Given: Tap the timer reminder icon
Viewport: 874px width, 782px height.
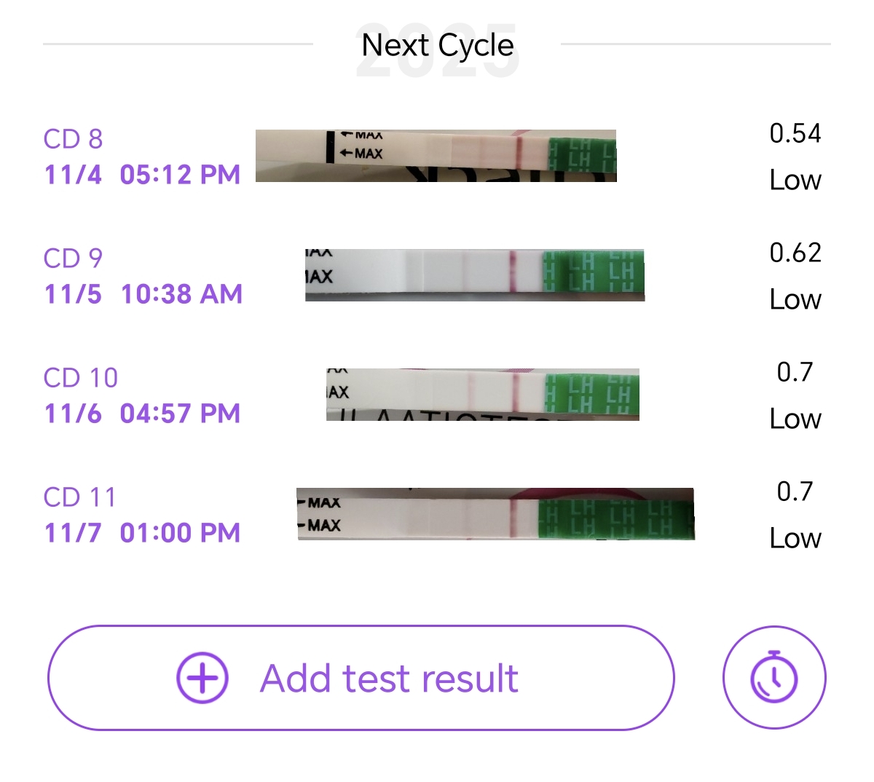Looking at the screenshot, I should tap(774, 677).
